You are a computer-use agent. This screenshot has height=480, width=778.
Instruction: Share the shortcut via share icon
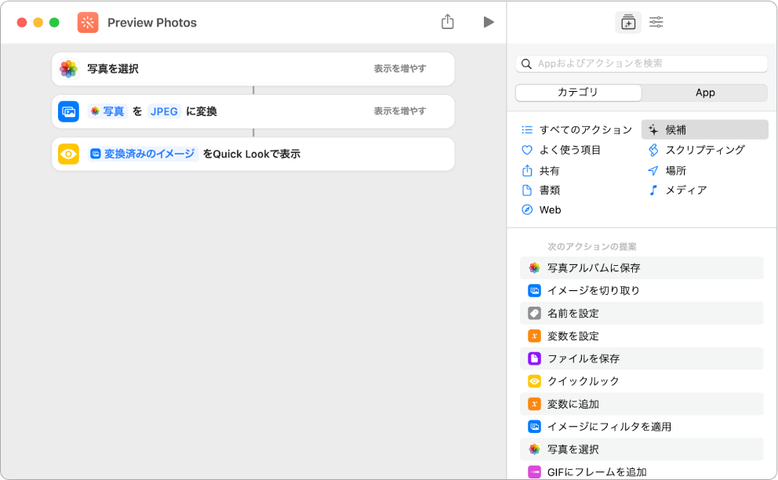click(448, 22)
